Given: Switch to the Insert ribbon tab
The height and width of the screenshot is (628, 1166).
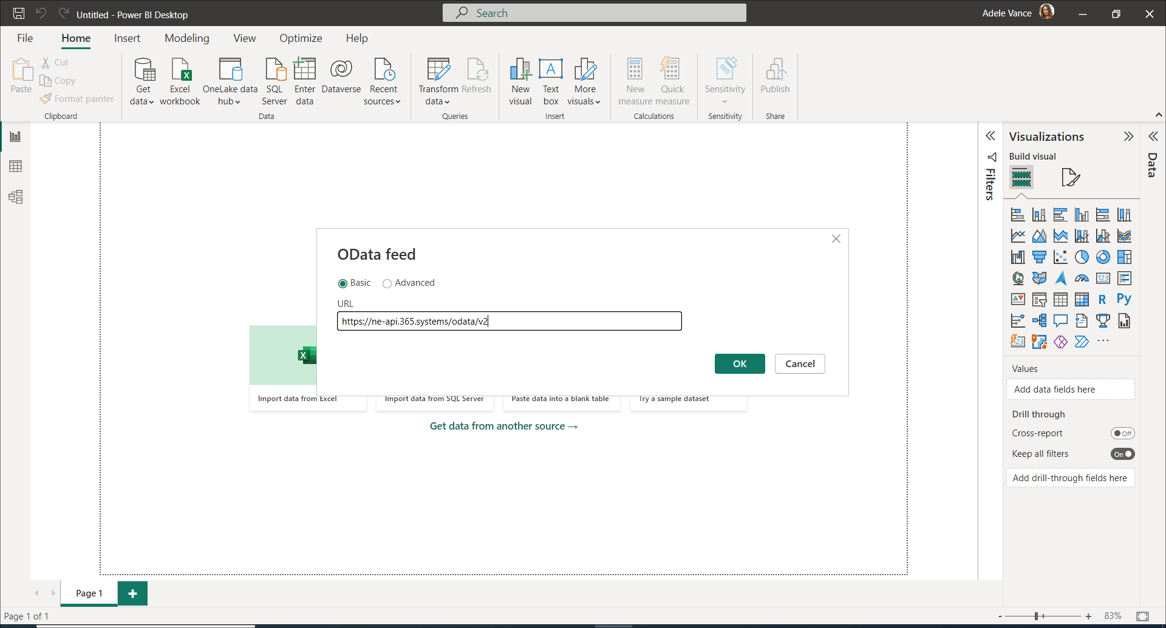Looking at the screenshot, I should click(x=127, y=38).
